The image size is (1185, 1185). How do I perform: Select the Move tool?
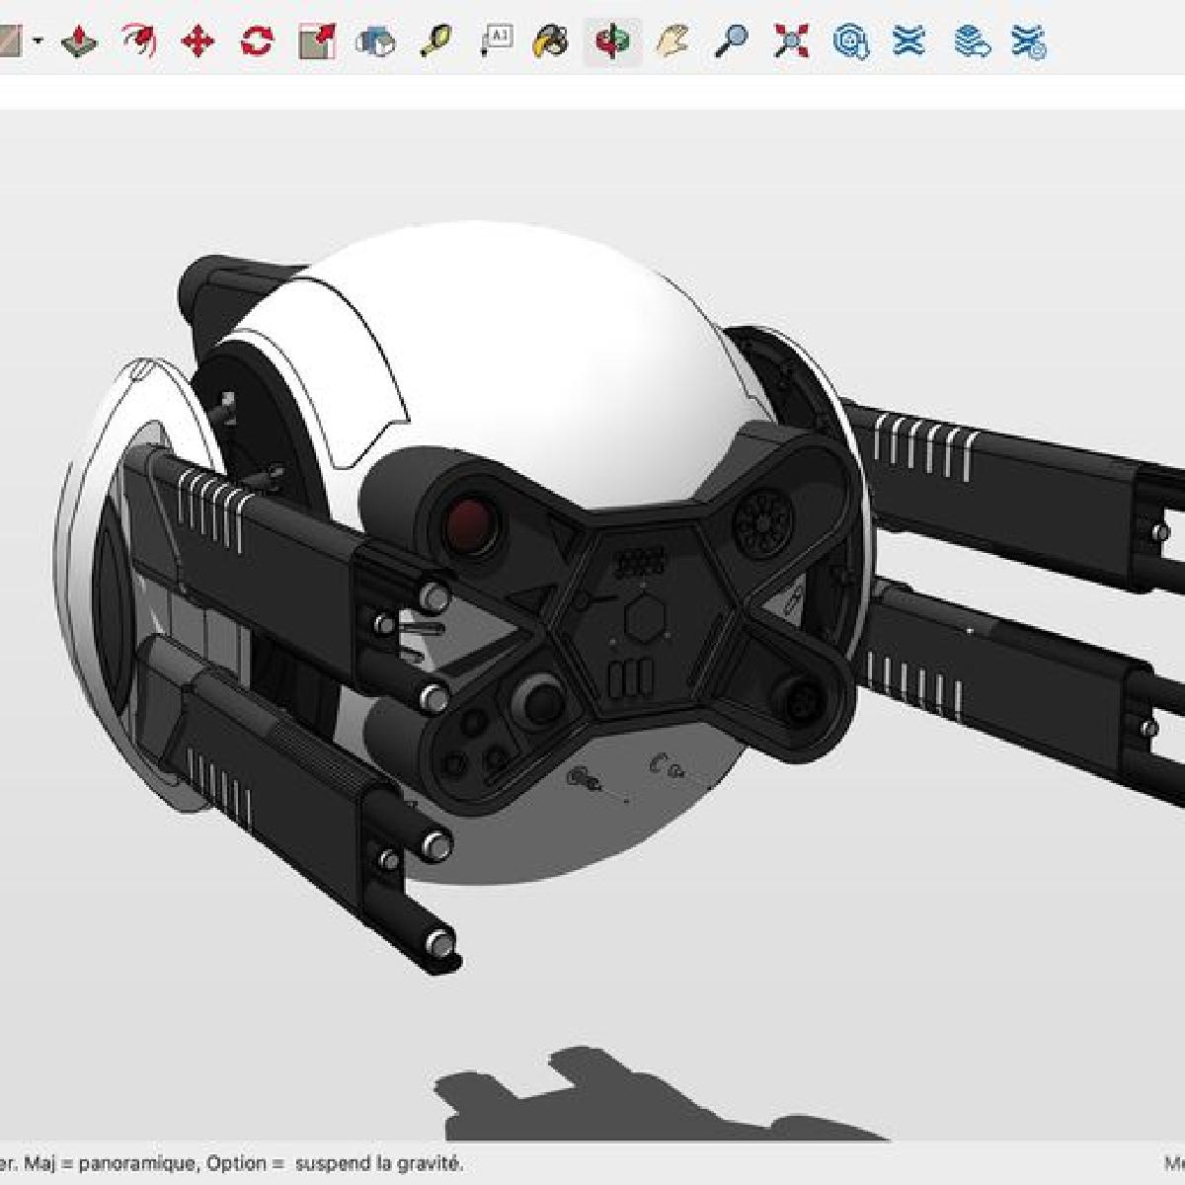tap(197, 41)
